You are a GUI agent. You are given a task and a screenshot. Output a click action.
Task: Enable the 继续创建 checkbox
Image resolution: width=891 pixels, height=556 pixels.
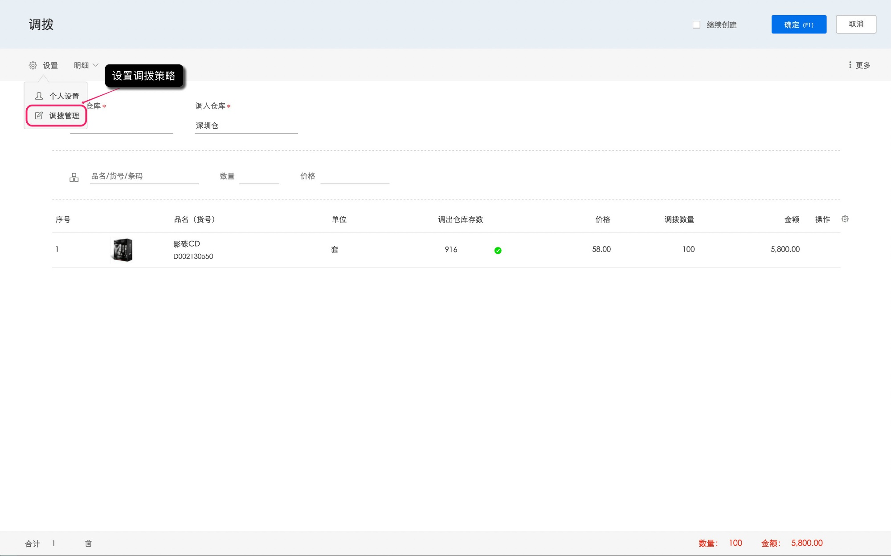tap(696, 25)
